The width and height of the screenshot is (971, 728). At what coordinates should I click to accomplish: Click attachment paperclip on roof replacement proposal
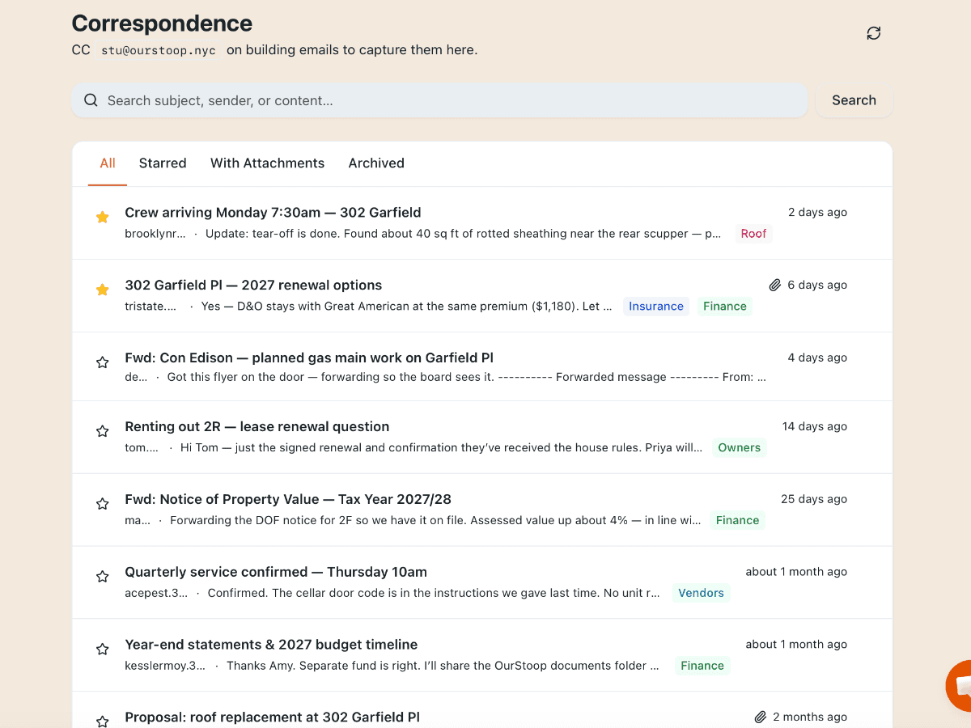pyautogui.click(x=761, y=717)
